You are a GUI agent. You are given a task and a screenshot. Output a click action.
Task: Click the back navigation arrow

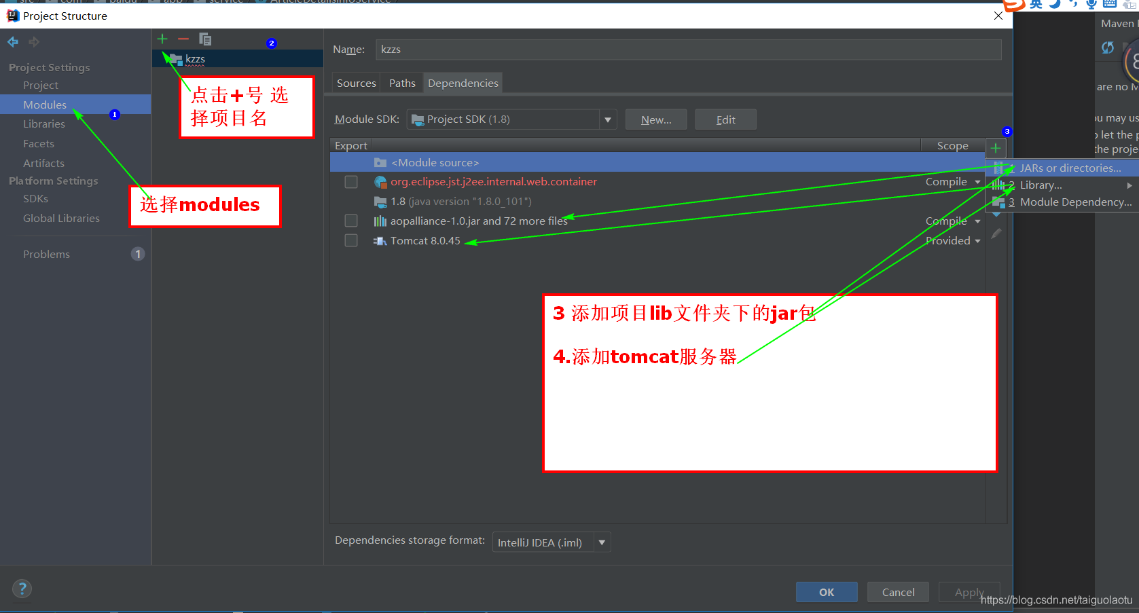click(x=13, y=42)
